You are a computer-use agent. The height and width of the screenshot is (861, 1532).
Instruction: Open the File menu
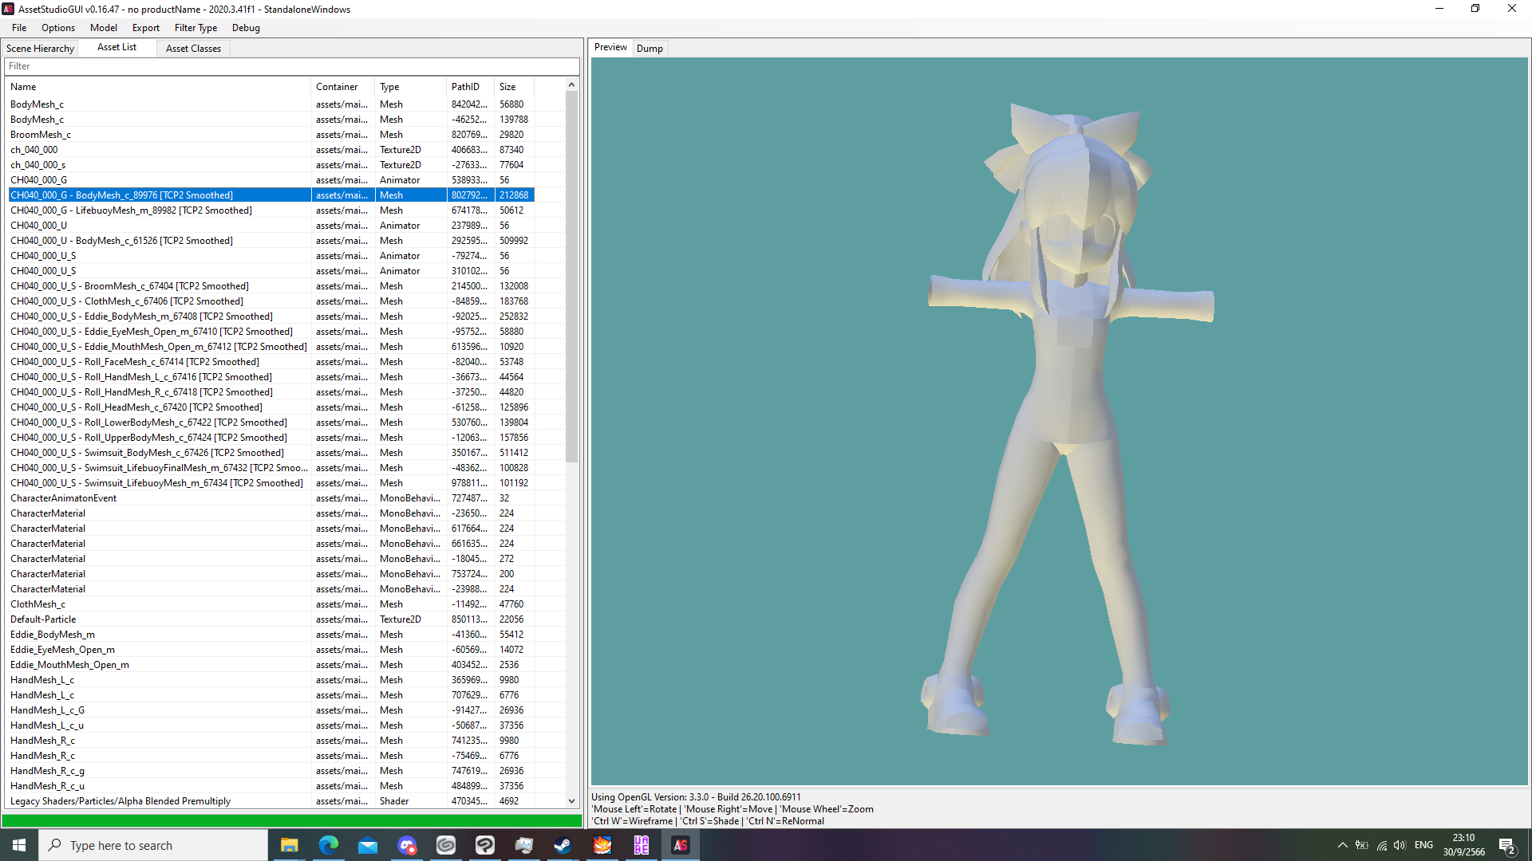pos(19,28)
